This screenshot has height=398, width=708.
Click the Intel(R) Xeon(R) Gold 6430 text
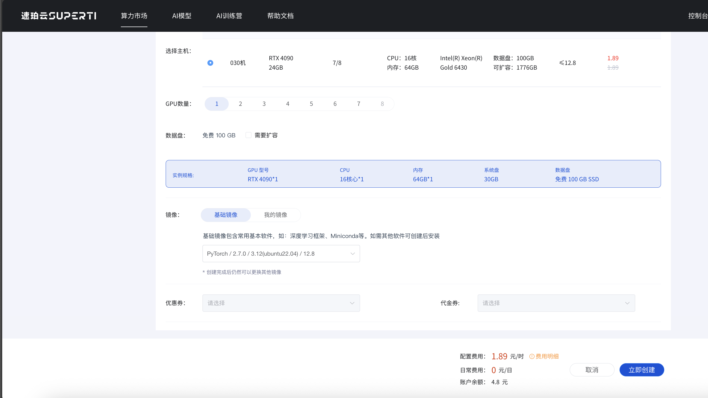click(x=461, y=63)
